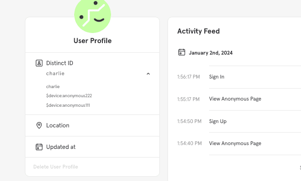Screen dimensions: 301x181
Task: Click the January 2nd, 2024 date header
Action: [x=211, y=53]
